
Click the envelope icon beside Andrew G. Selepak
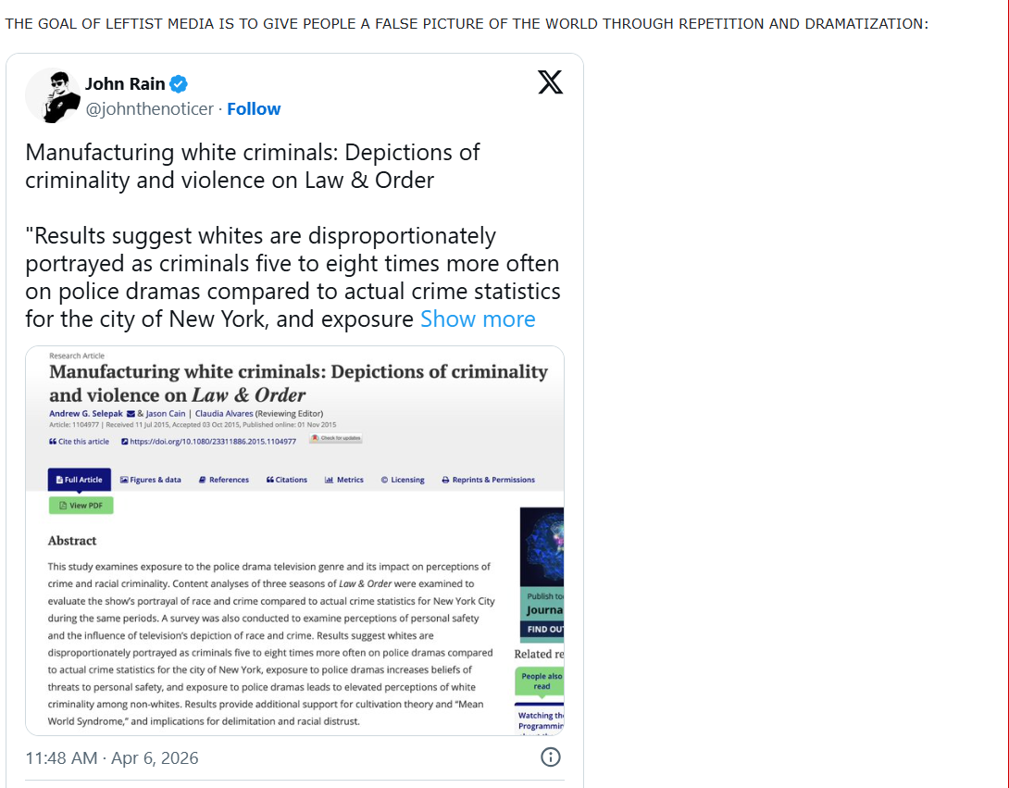coord(131,413)
